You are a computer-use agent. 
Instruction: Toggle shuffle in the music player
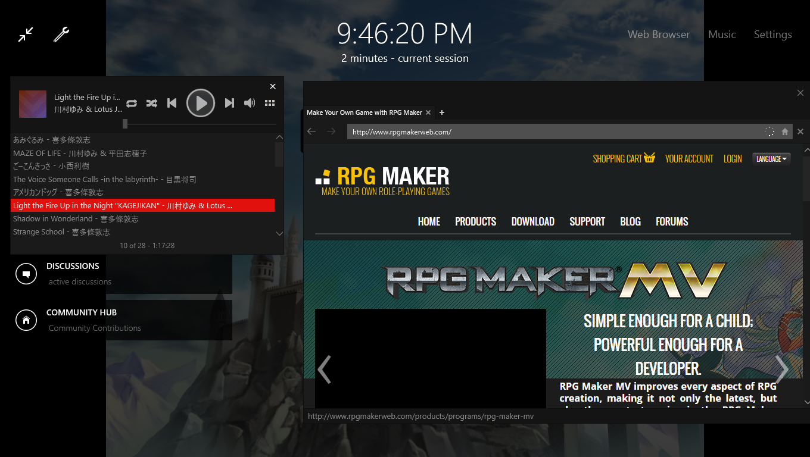pyautogui.click(x=152, y=103)
